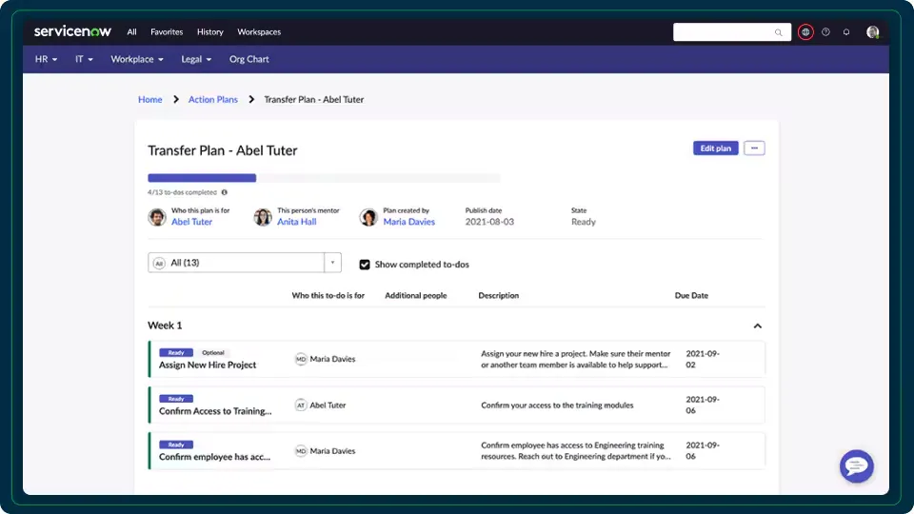The height and width of the screenshot is (514, 914).
Task: Click the user profile avatar in header
Action: click(x=872, y=32)
